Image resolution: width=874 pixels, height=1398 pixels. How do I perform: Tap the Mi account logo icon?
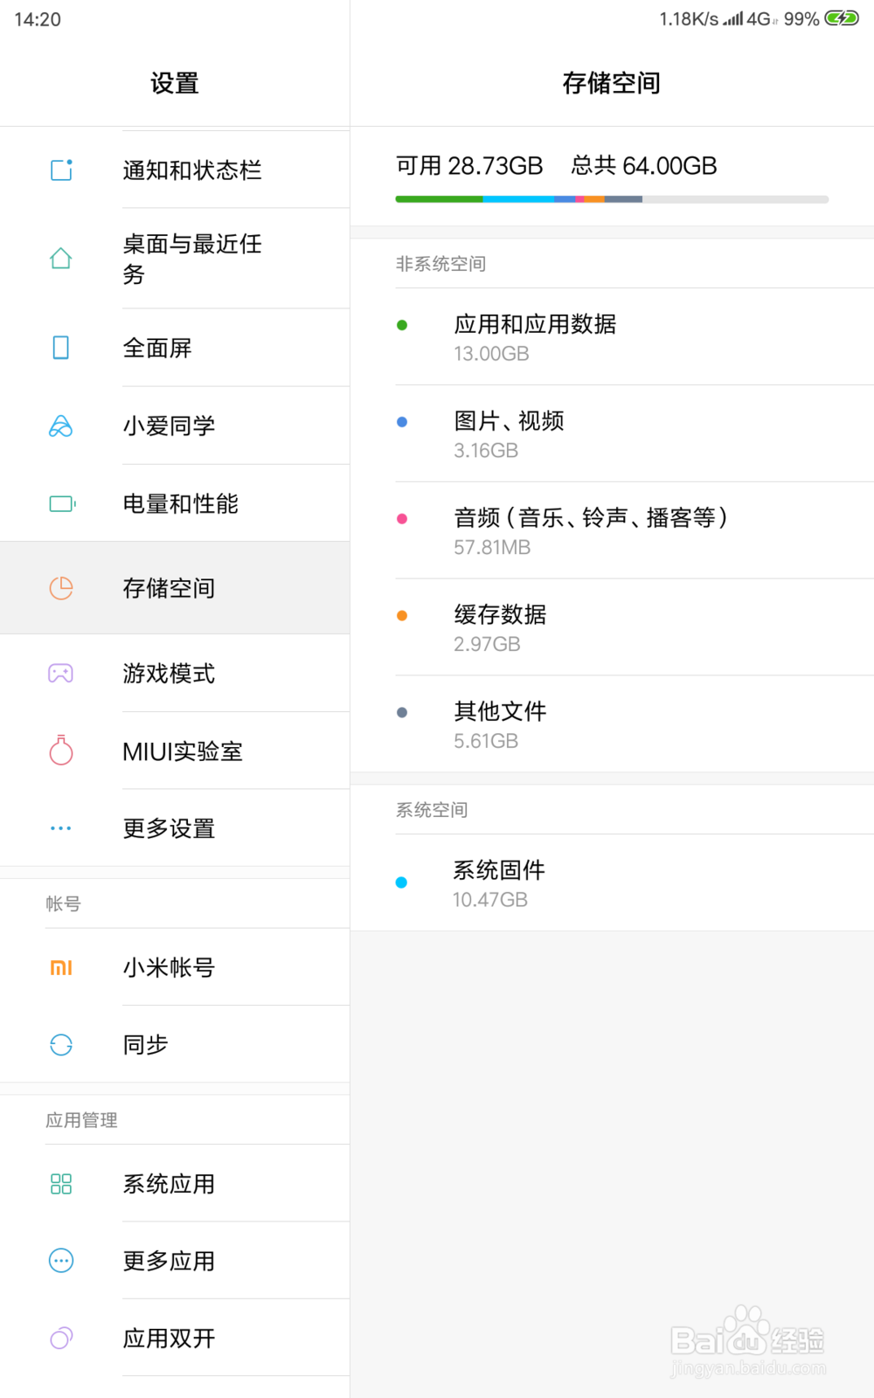tap(61, 967)
